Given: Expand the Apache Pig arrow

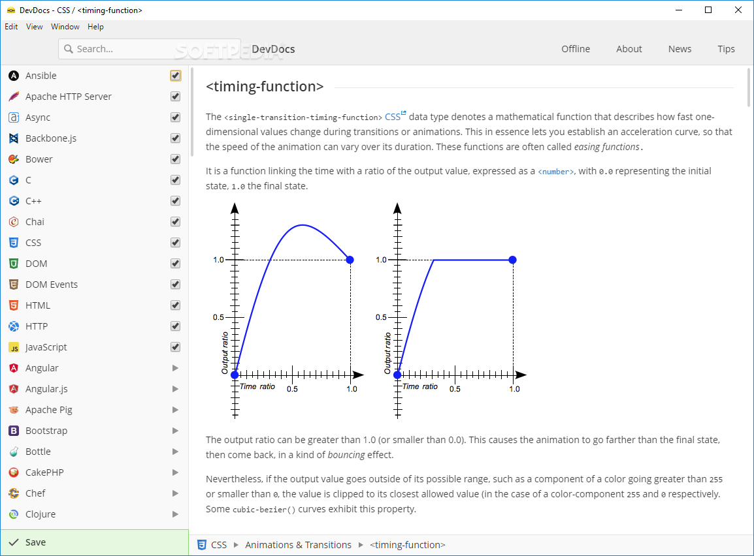Looking at the screenshot, I should [176, 410].
